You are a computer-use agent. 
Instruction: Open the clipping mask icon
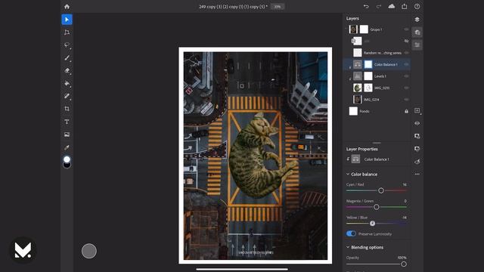click(x=417, y=149)
